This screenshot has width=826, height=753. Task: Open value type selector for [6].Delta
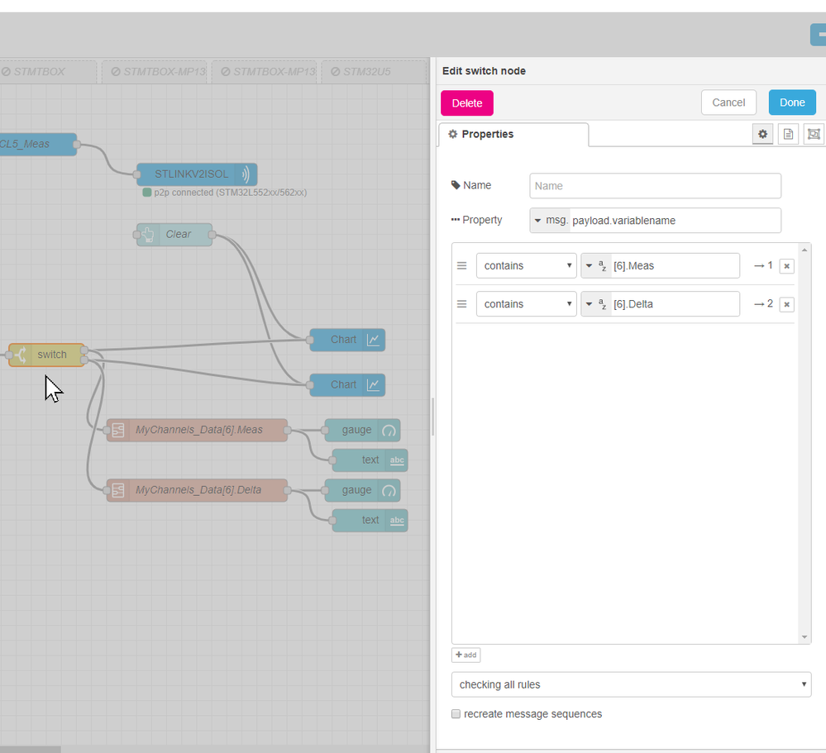point(596,304)
